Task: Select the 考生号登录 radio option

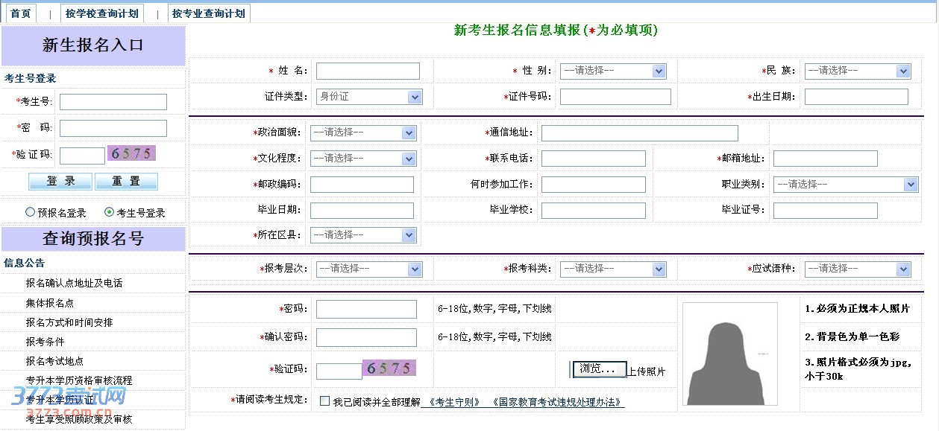Action: pyautogui.click(x=109, y=212)
